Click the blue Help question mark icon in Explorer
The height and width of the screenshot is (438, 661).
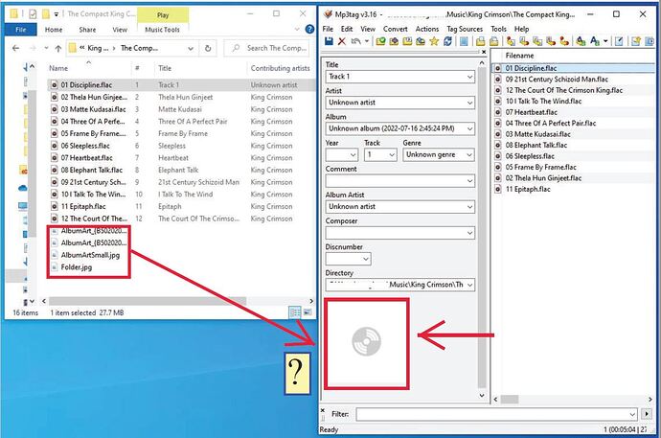click(x=309, y=29)
